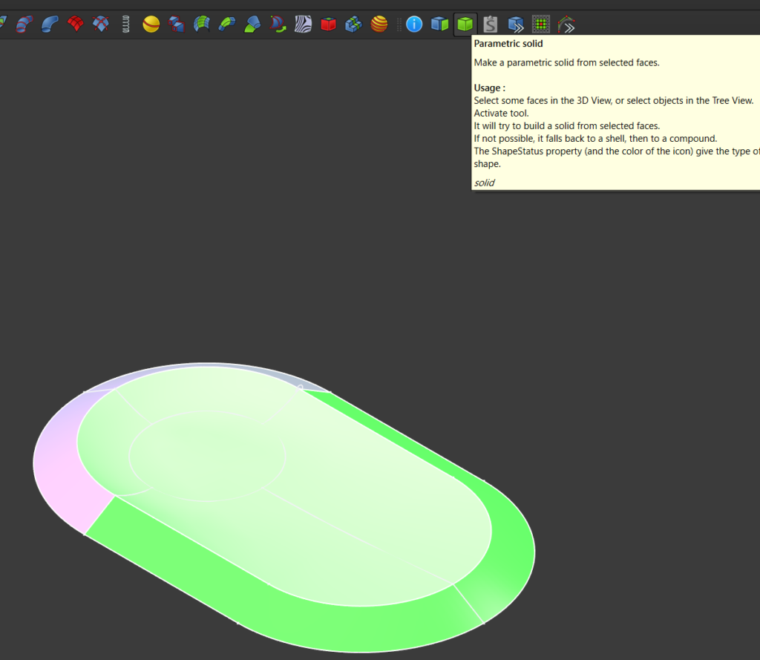Viewport: 760px width, 660px height.
Task: Click the blue cube with double chevron icon
Action: [516, 24]
